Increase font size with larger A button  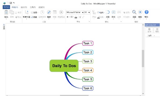coord(80,17)
